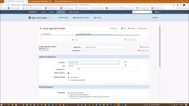Click the page vertical scrollbar
The image size is (189, 106).
click(160, 46)
